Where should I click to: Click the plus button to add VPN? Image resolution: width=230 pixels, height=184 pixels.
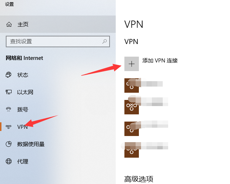pyautogui.click(x=132, y=64)
